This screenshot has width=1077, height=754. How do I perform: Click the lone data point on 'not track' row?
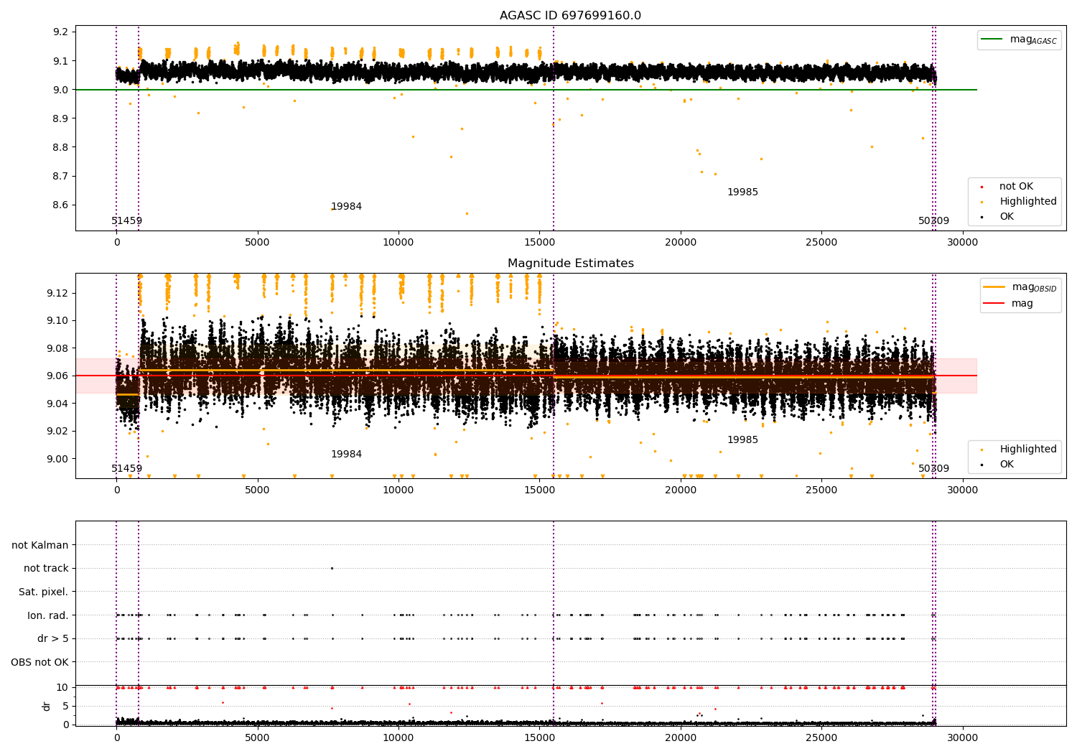pyautogui.click(x=332, y=568)
